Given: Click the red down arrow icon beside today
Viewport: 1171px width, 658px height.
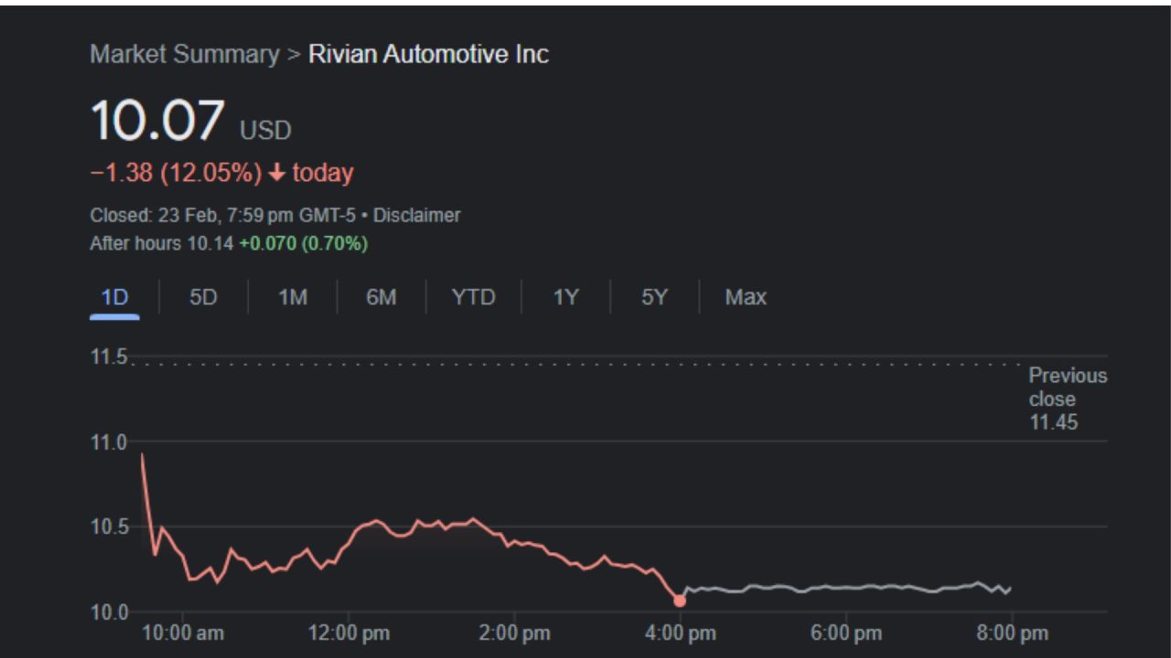Looking at the screenshot, I should click(x=277, y=173).
